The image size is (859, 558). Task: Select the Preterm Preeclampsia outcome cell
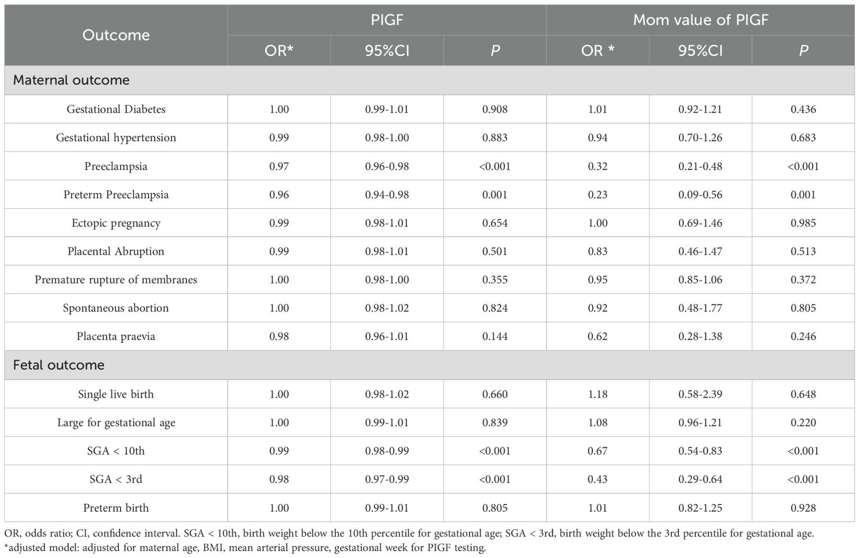pyautogui.click(x=116, y=195)
